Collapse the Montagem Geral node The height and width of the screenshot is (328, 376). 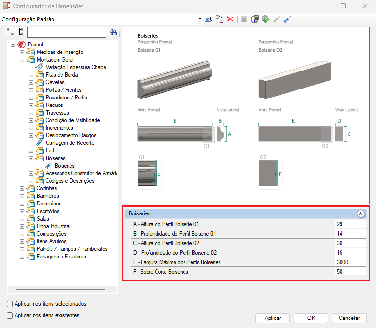coord(22,60)
